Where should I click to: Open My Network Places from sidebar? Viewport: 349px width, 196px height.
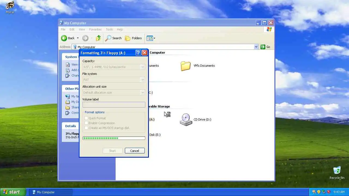pos(72,96)
